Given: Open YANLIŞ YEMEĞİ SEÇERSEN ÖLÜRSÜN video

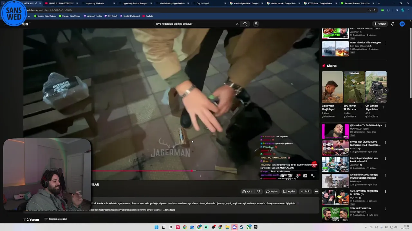Looking at the screenshot, I should (335, 197).
